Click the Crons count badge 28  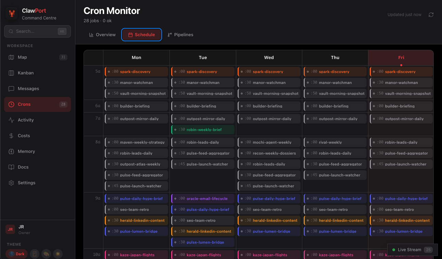click(x=63, y=104)
